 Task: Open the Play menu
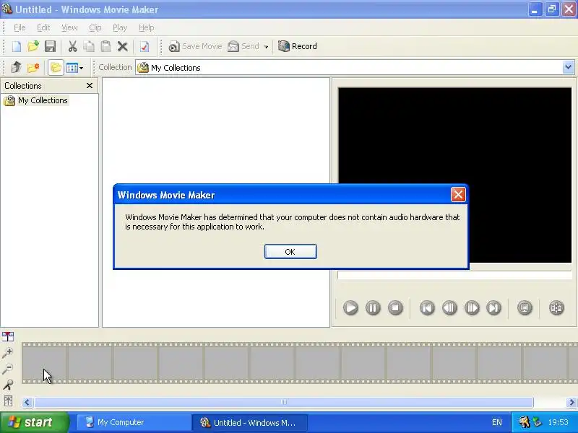tap(120, 27)
